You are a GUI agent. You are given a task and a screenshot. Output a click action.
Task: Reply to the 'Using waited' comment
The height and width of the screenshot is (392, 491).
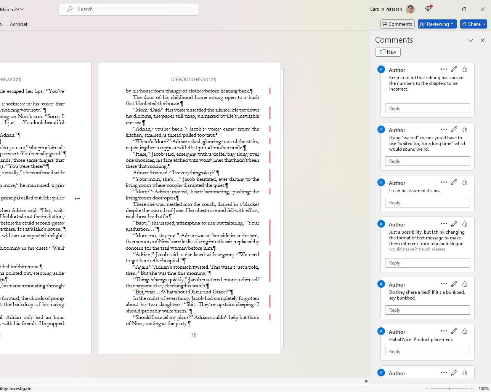pyautogui.click(x=427, y=161)
